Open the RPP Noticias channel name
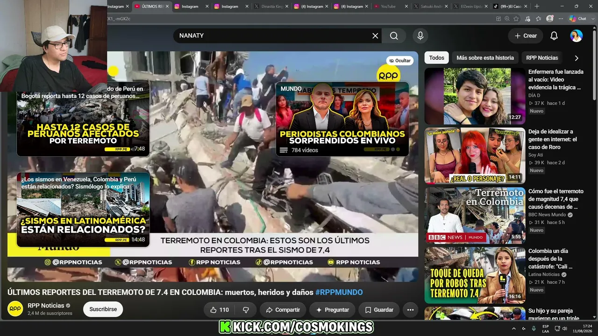The height and width of the screenshot is (336, 598). (x=46, y=306)
